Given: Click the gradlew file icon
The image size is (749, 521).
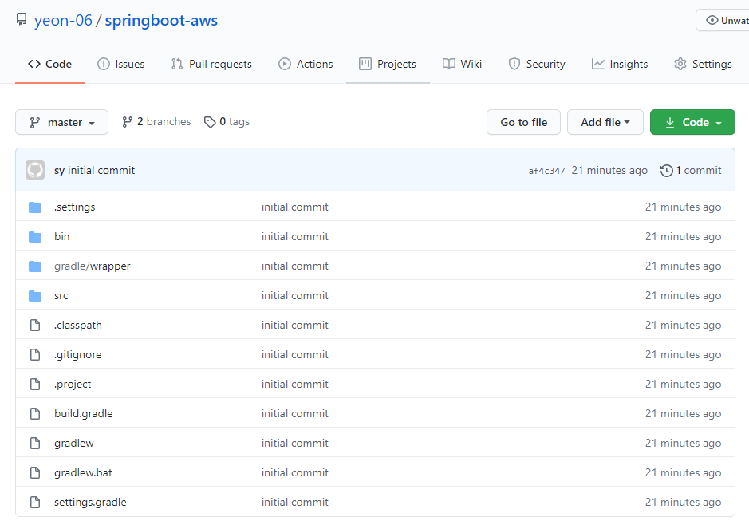Looking at the screenshot, I should coord(35,443).
